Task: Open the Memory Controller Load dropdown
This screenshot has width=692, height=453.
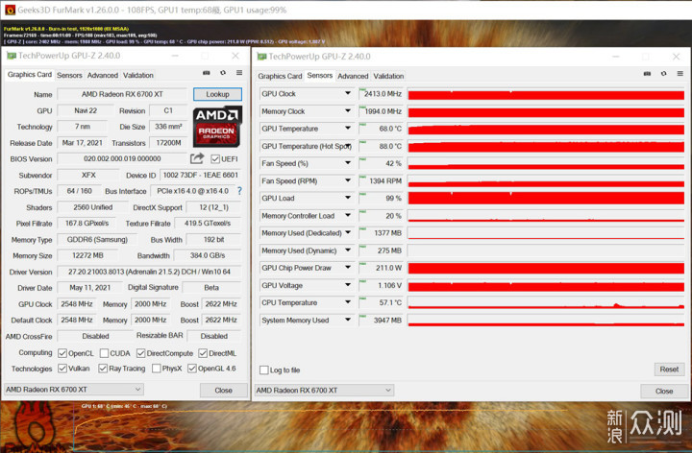Action: [348, 216]
